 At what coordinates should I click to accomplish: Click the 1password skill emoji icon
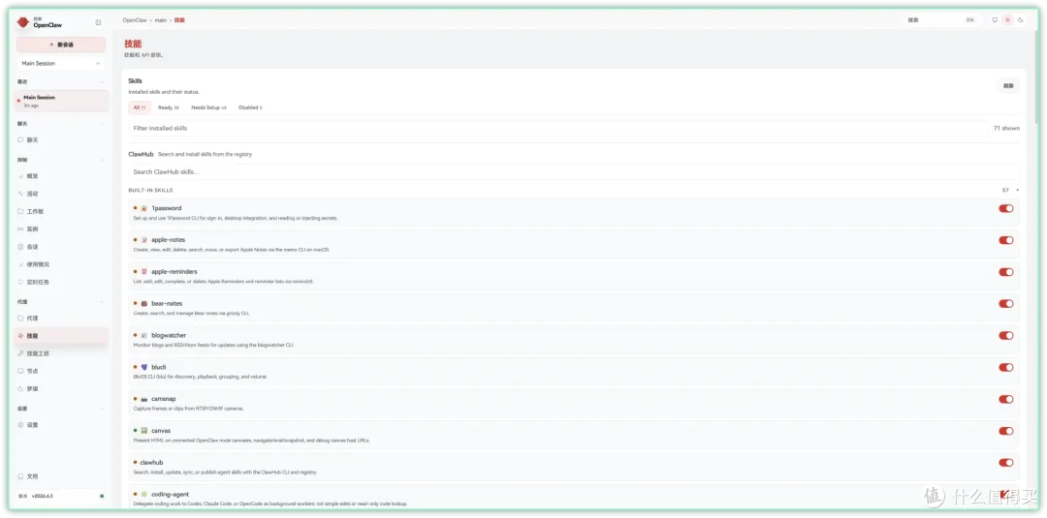(x=143, y=208)
